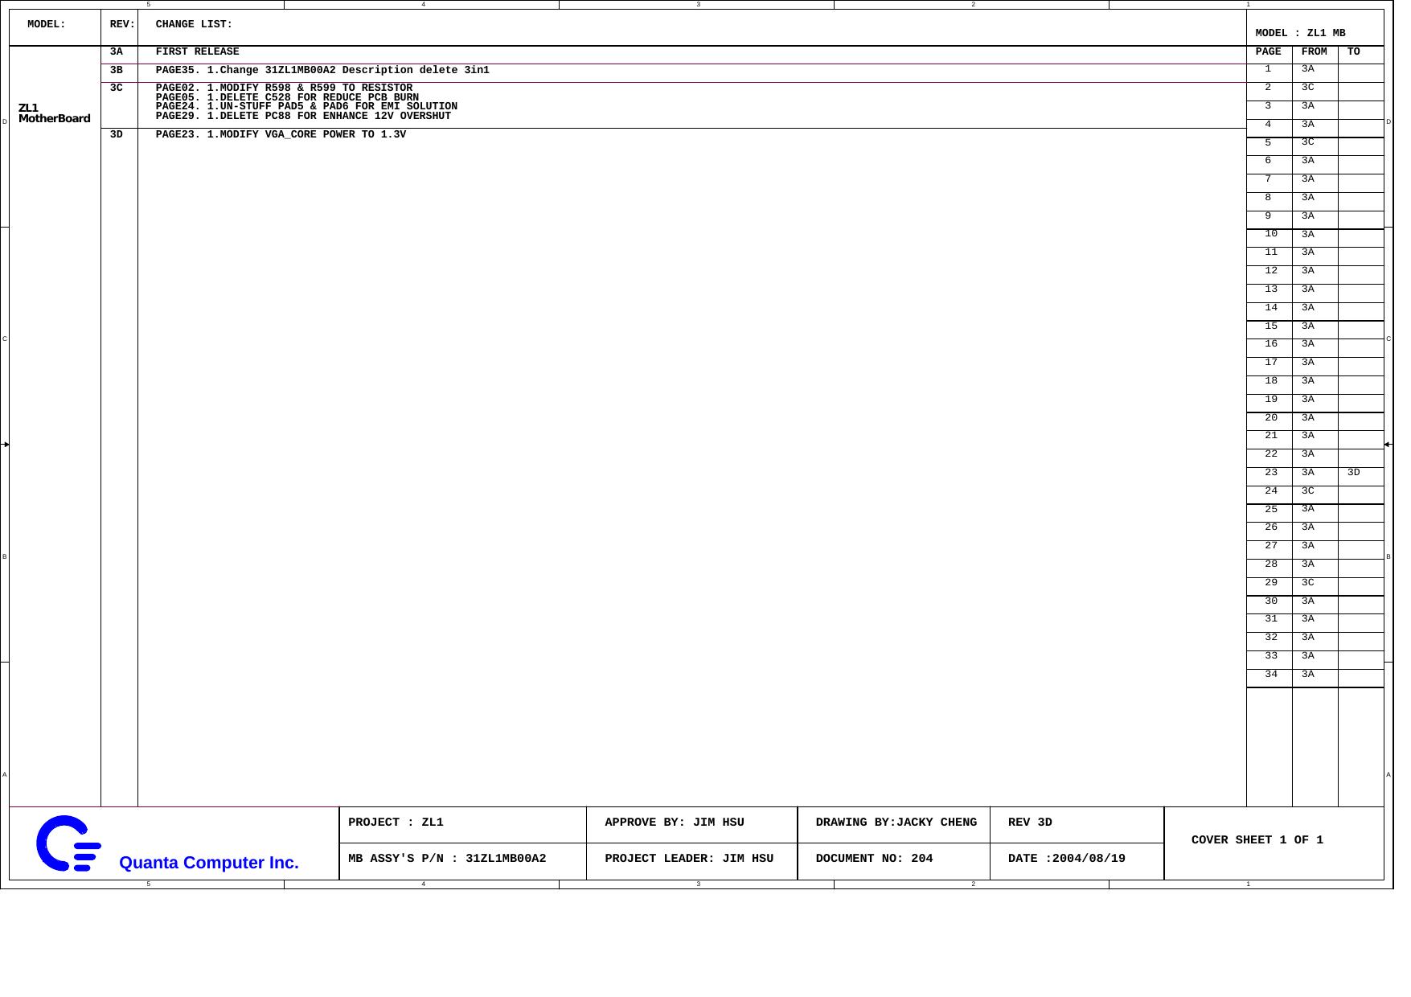This screenshot has width=1411, height=997.
Task: Click the 'FIRST RELEASE' change entry
Action: click(197, 51)
